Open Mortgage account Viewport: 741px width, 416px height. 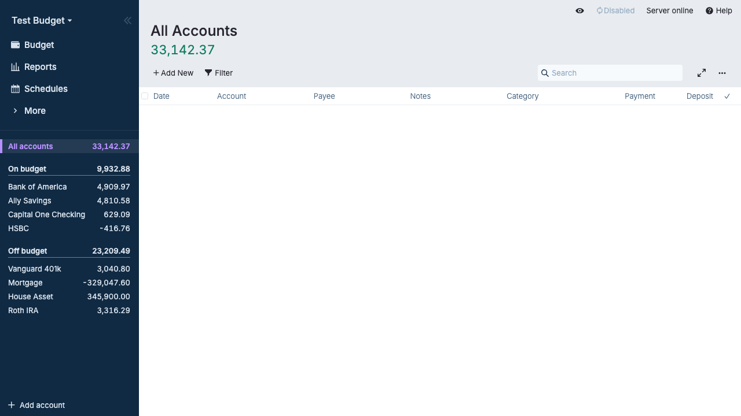(69, 283)
